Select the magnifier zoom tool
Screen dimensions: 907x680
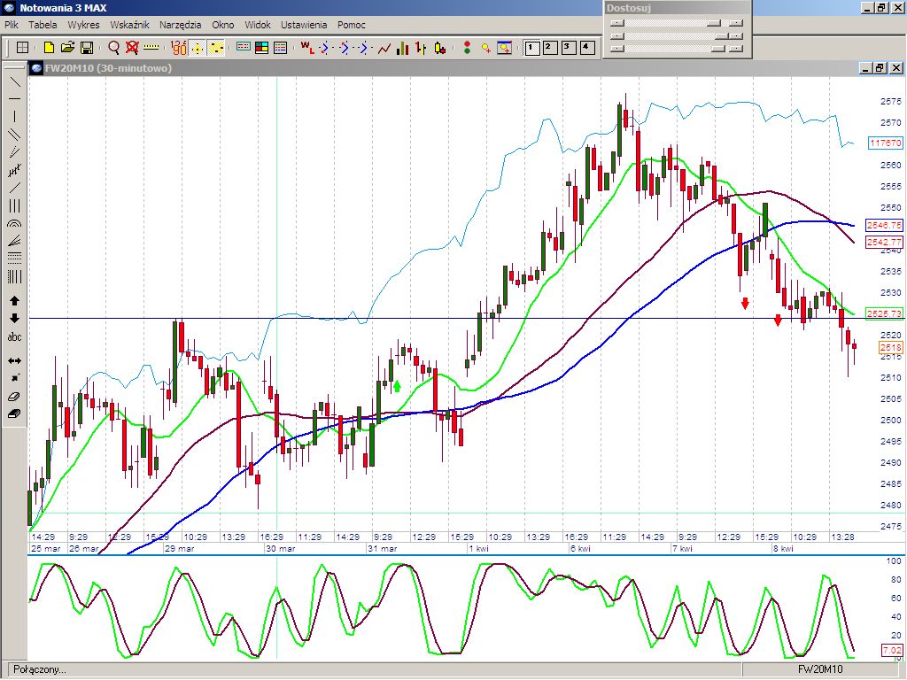113,48
